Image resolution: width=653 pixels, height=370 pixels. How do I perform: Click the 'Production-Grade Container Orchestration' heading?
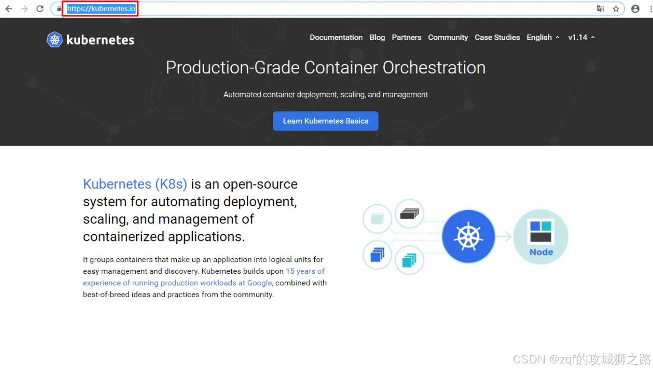tap(326, 68)
